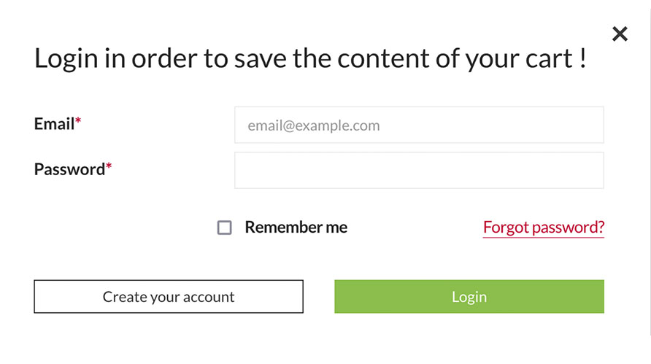
Task: Open the Forgot password? link
Action: click(543, 228)
